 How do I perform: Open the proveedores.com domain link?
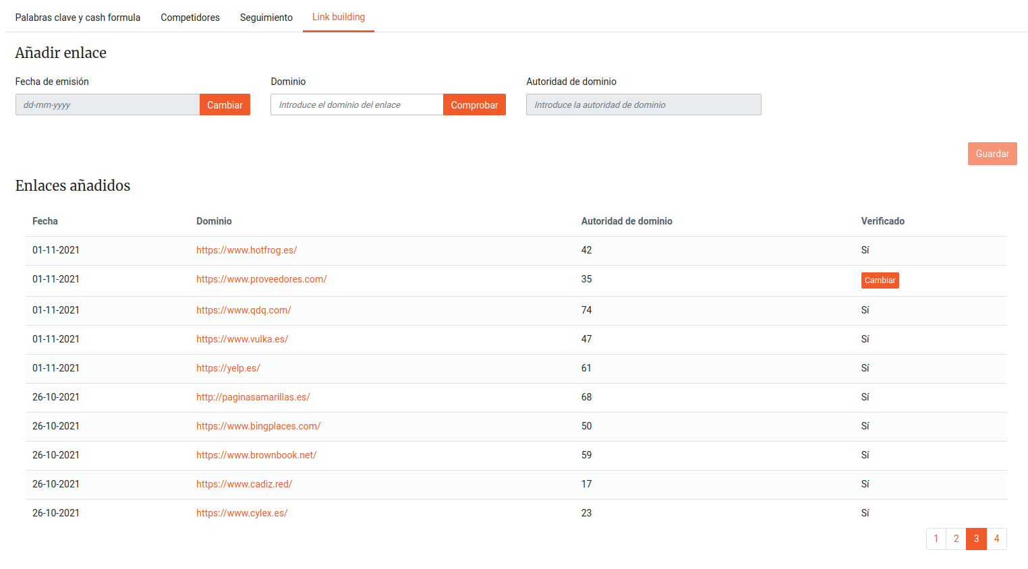(261, 279)
